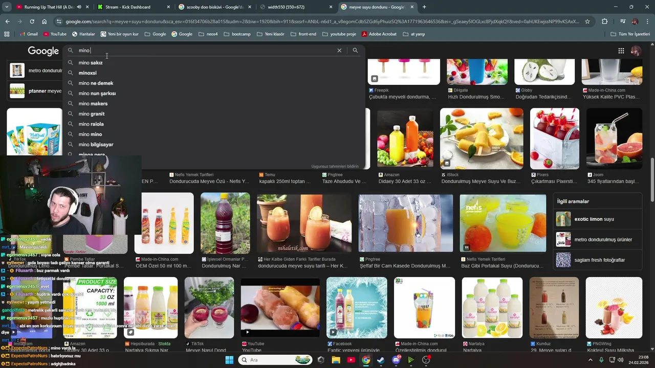Click the Google logo
Viewport: 655px width, 368px height.
(x=43, y=51)
